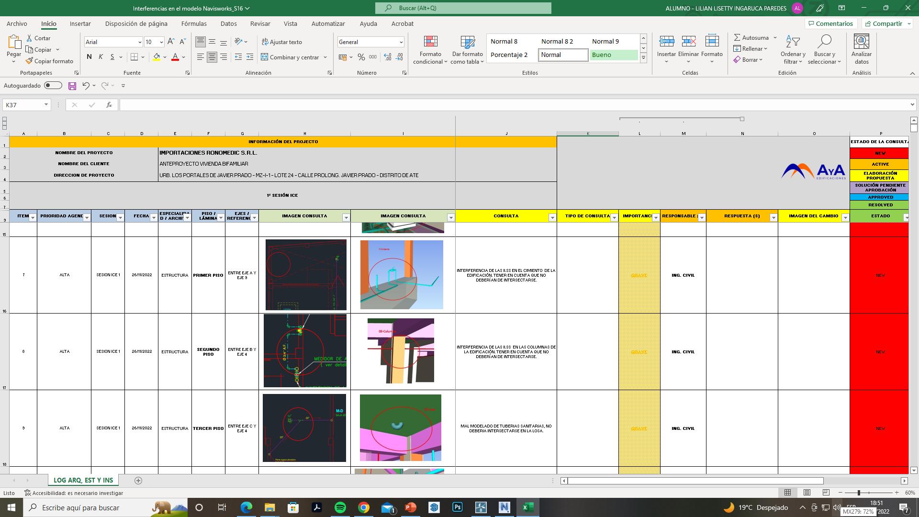Click the zoom slider handle in status bar
The image size is (919, 517).
pyautogui.click(x=859, y=493)
